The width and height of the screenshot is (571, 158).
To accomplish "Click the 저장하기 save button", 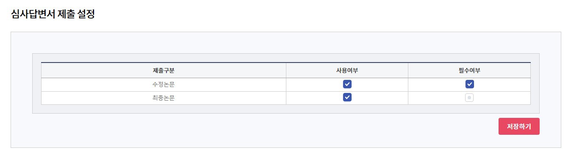I will 519,126.
